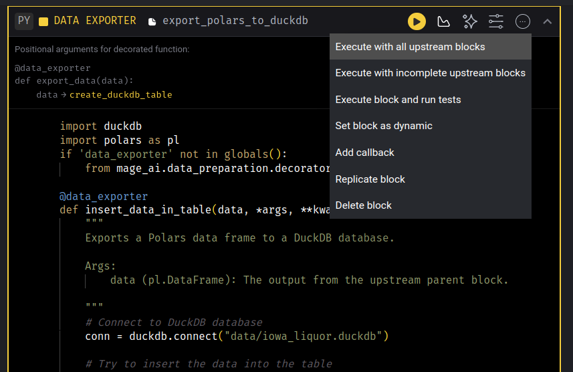Run the block with the play button
573x372 pixels.
click(417, 21)
